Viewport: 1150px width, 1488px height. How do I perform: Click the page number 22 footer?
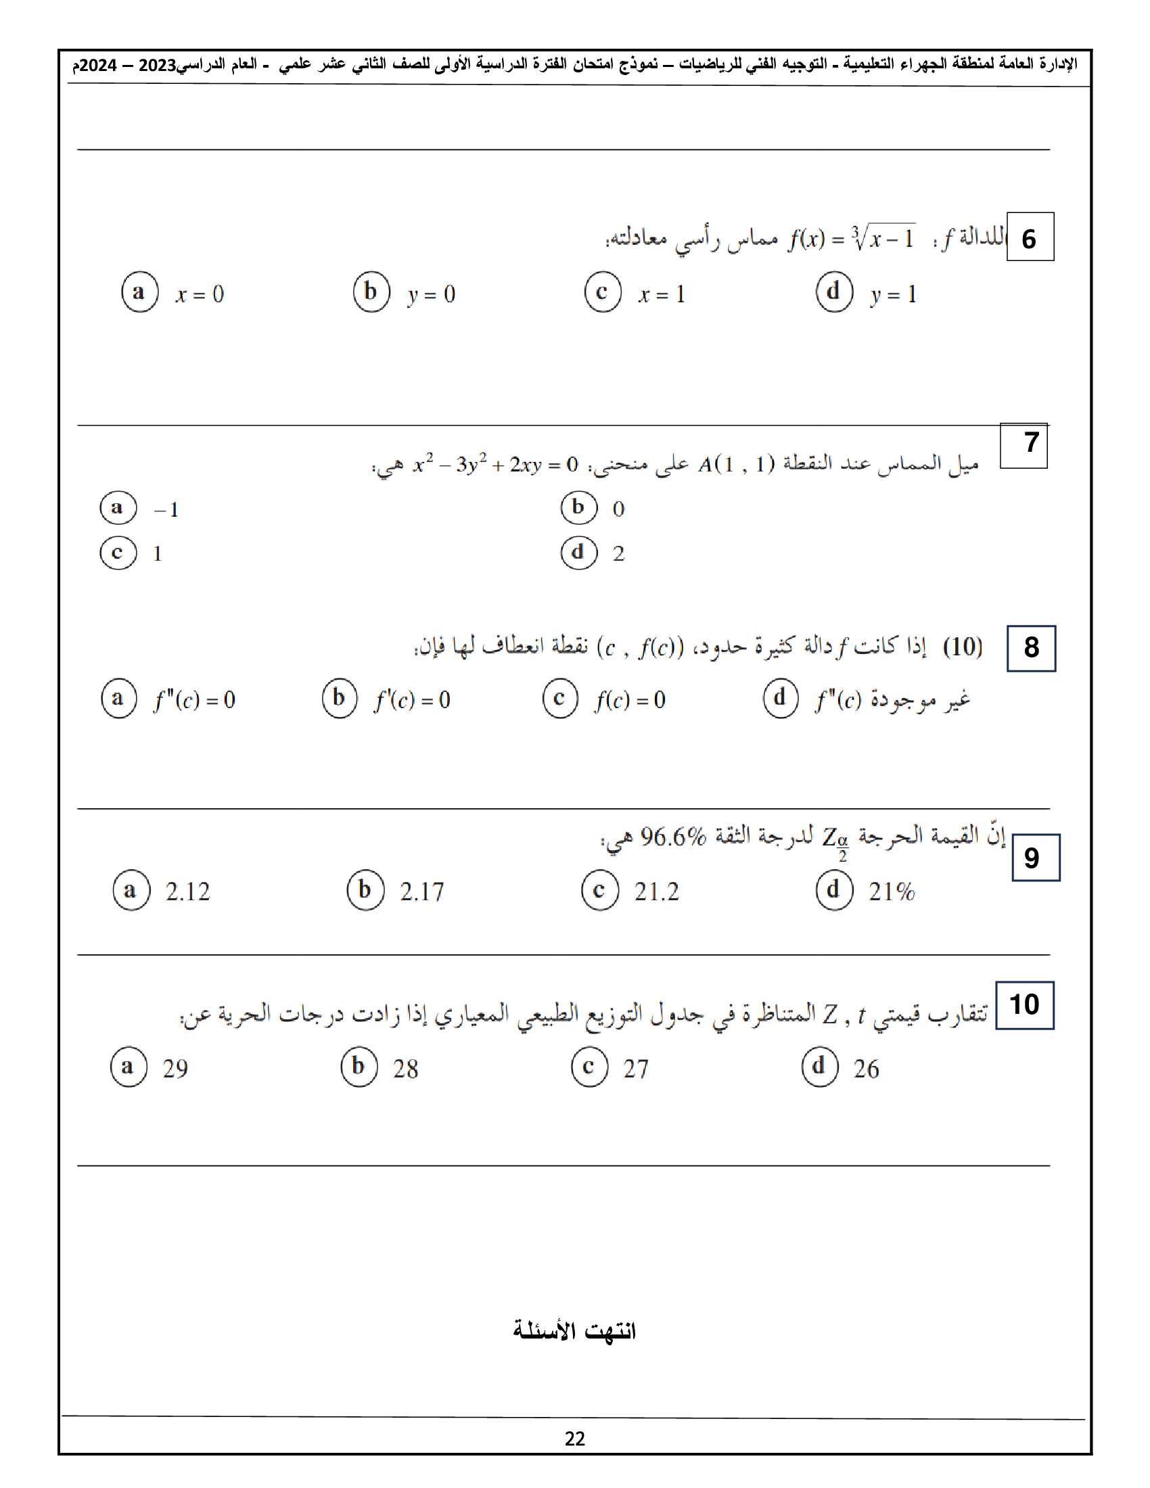point(575,1438)
